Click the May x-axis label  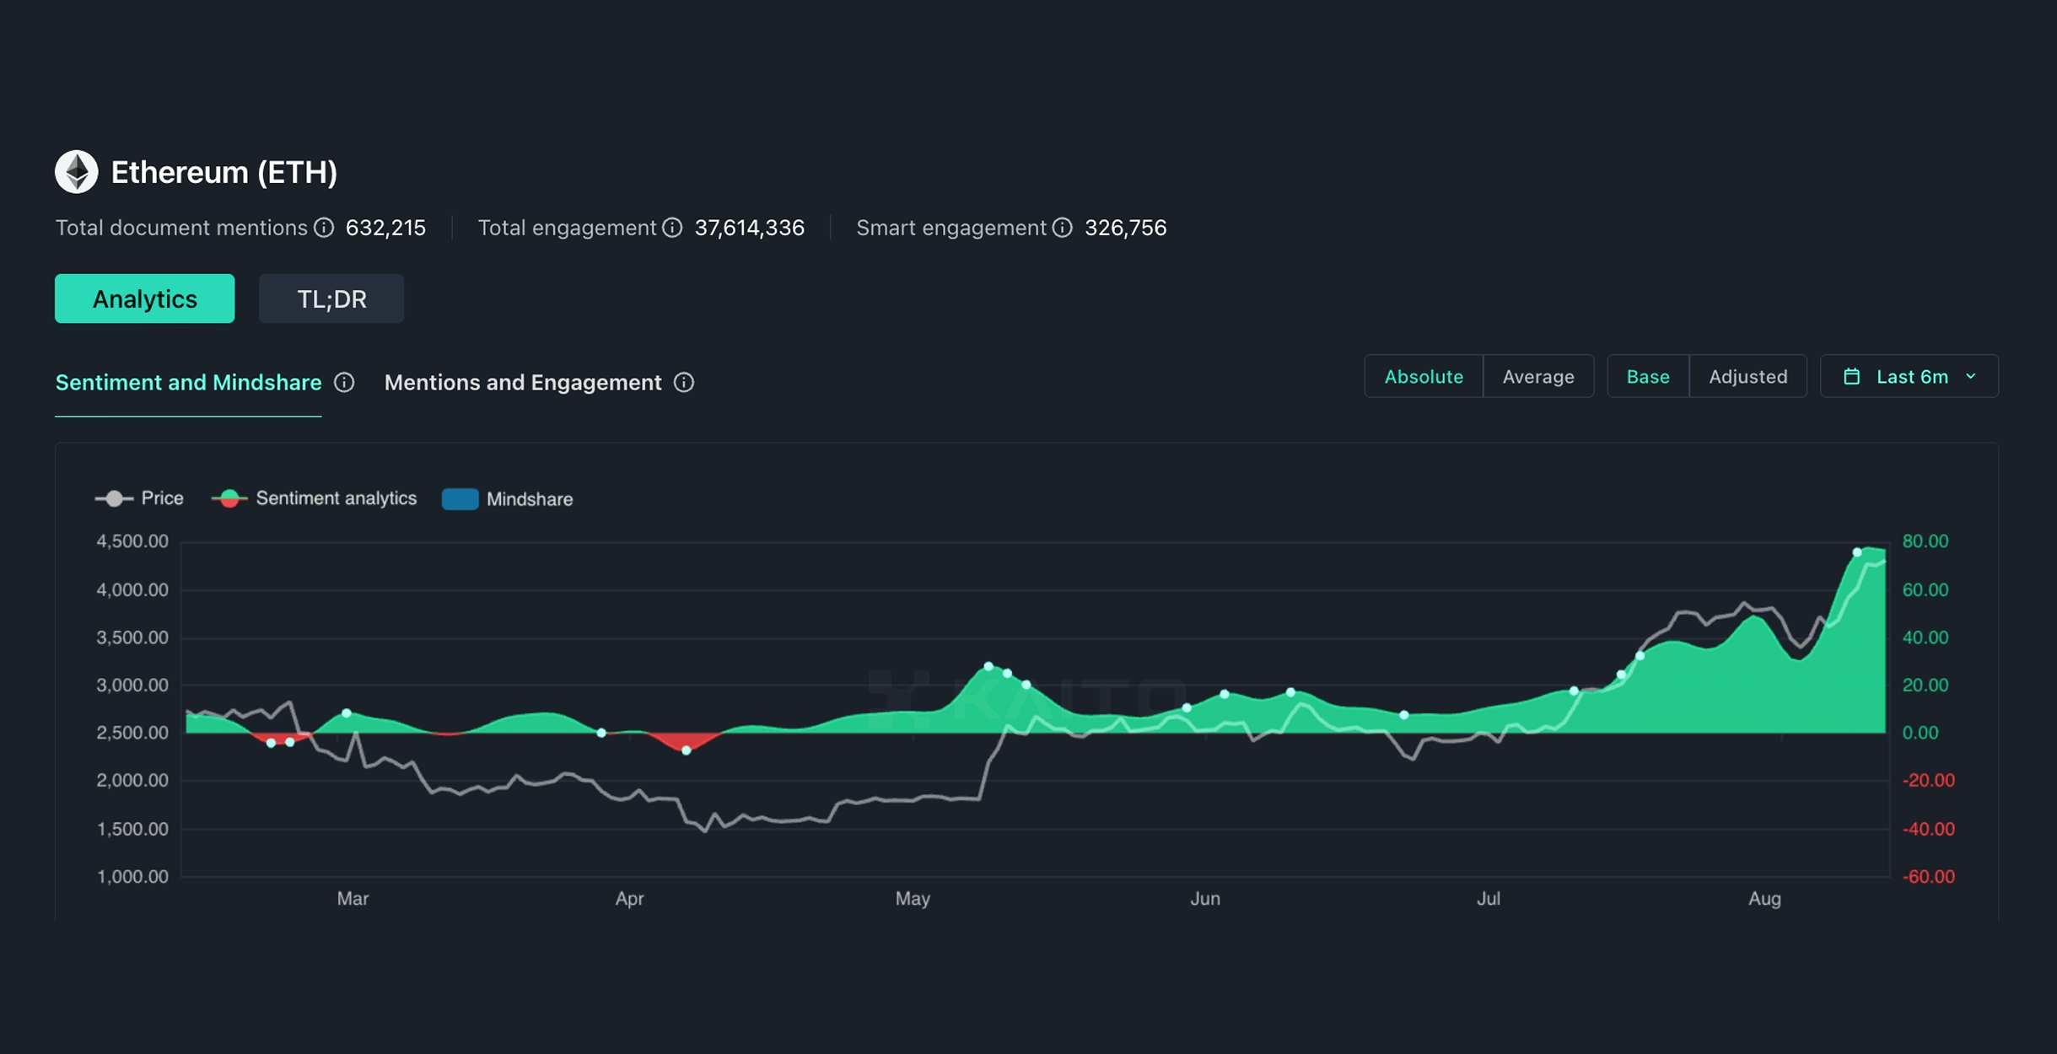coord(913,899)
